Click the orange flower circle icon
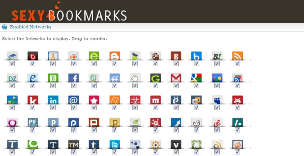This screenshot has width=304, height=156. [x=156, y=144]
